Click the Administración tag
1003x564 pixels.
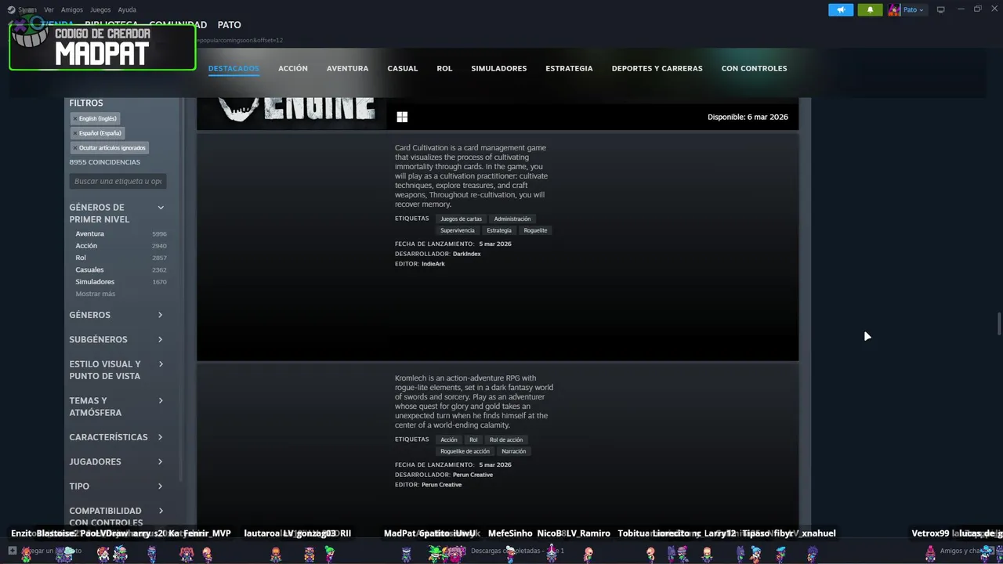click(x=512, y=219)
